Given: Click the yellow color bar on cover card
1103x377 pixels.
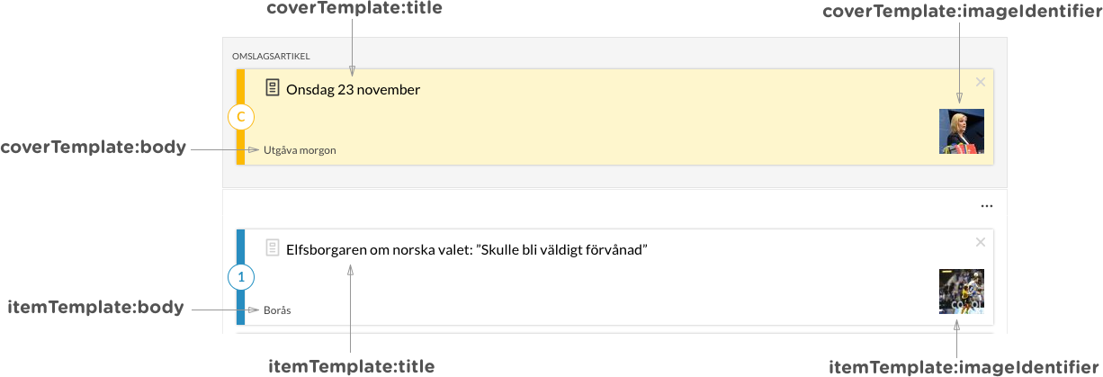Looking at the screenshot, I should (x=240, y=117).
